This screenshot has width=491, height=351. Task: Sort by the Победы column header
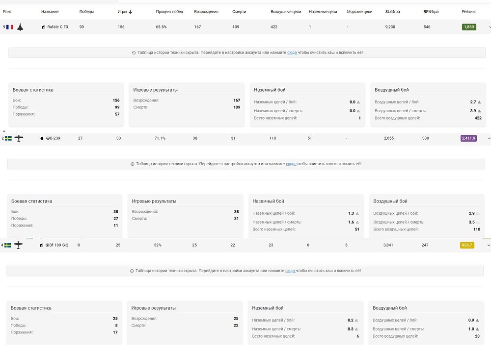coord(86,12)
